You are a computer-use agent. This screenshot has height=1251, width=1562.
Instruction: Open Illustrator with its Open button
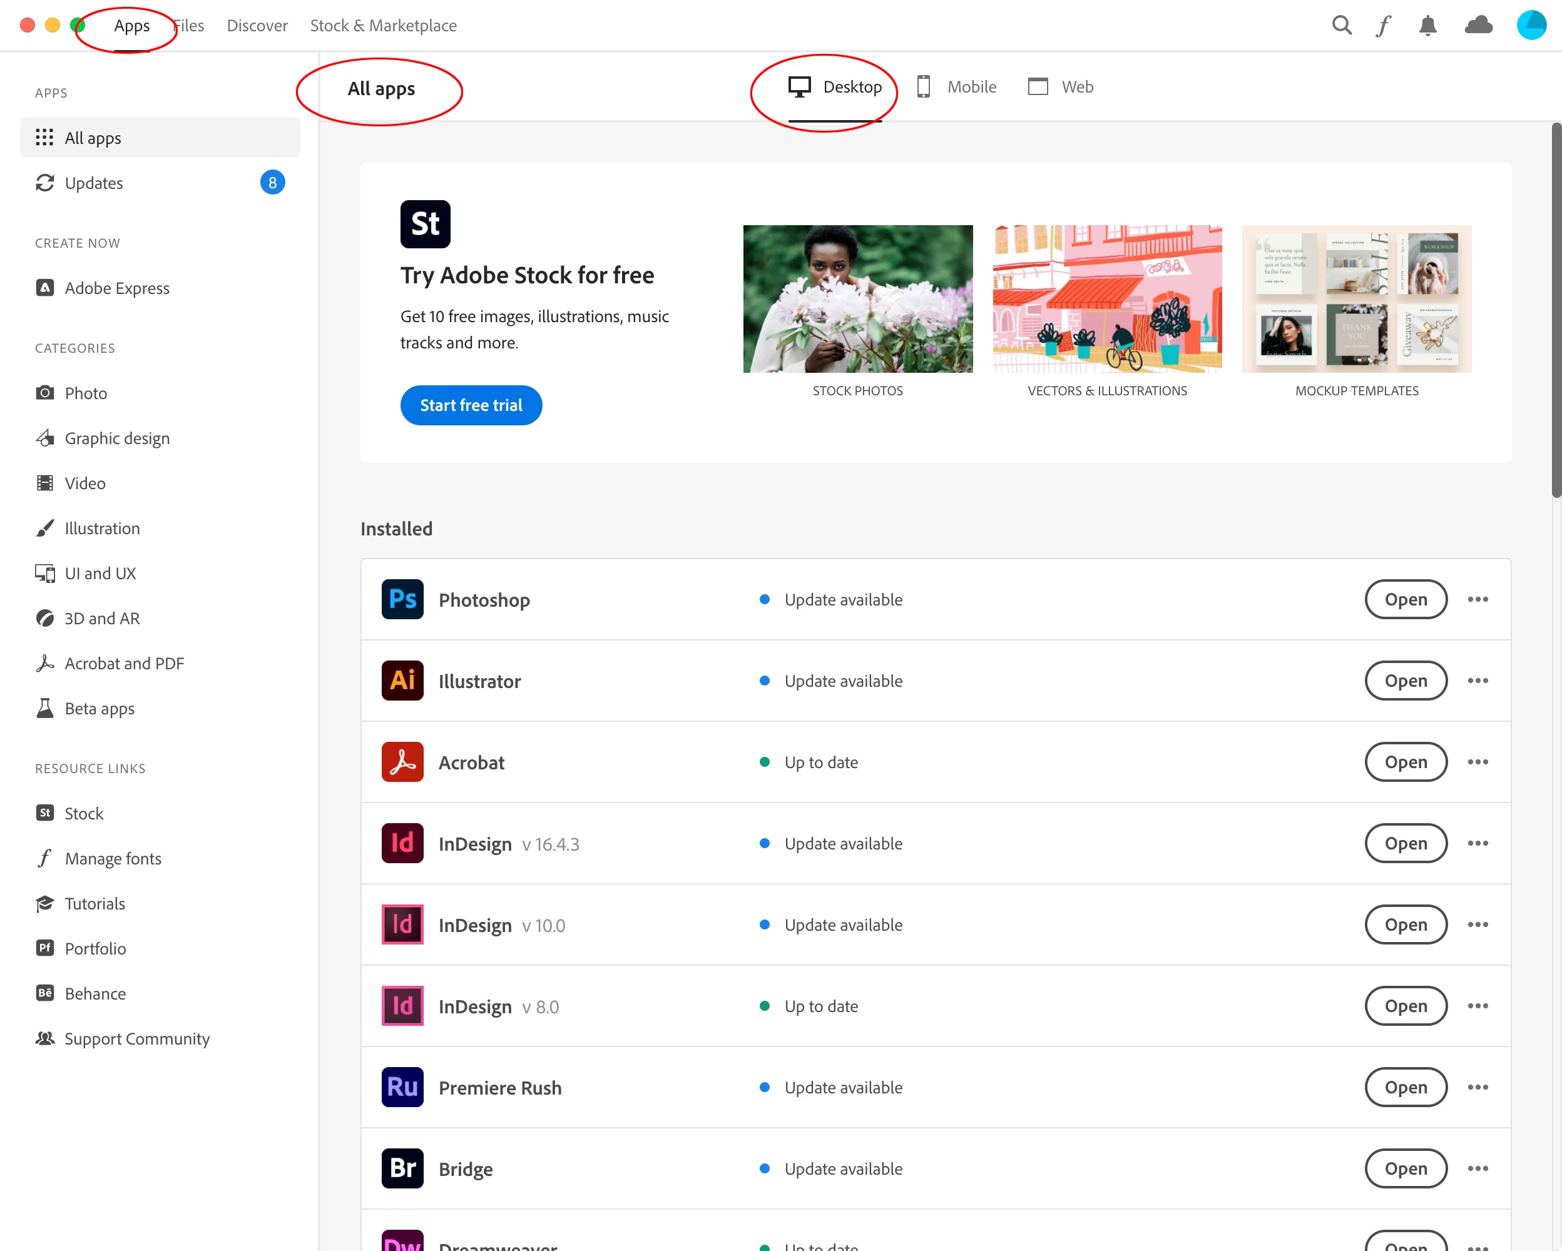click(1406, 681)
